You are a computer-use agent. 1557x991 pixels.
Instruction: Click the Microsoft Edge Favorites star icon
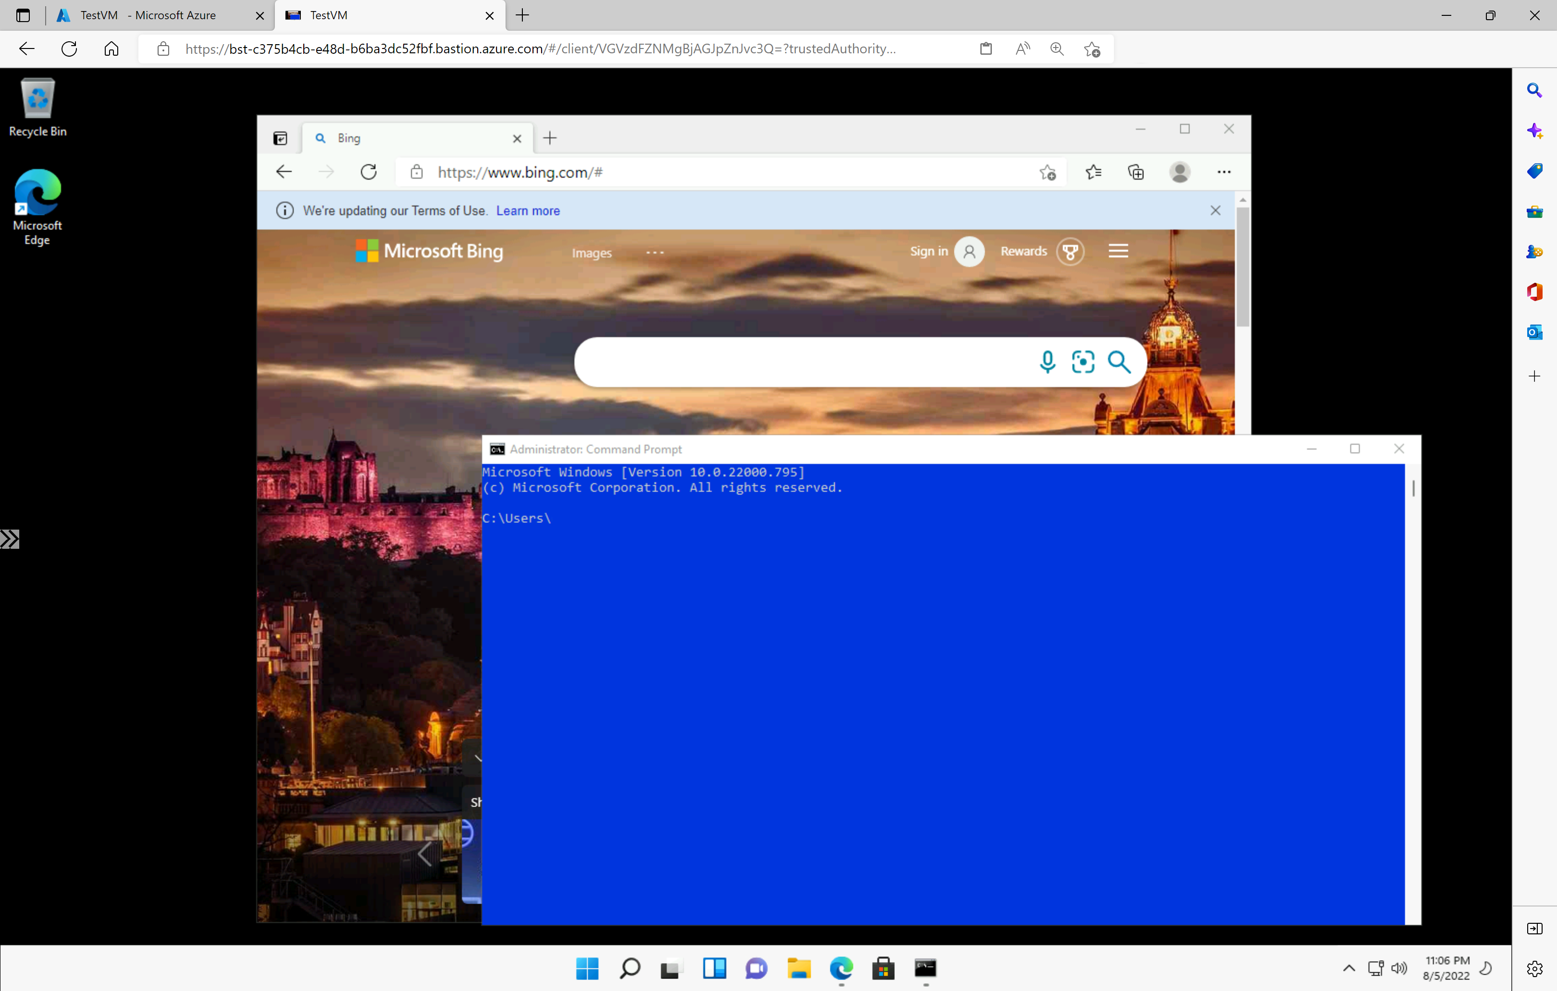click(1092, 172)
